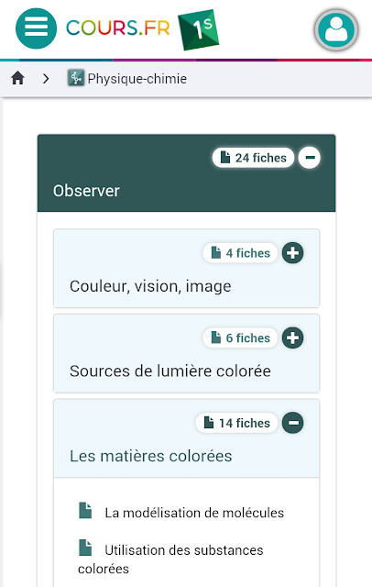This screenshot has height=587, width=372.
Task: Click the 6 fiches badge
Action: pyautogui.click(x=240, y=338)
